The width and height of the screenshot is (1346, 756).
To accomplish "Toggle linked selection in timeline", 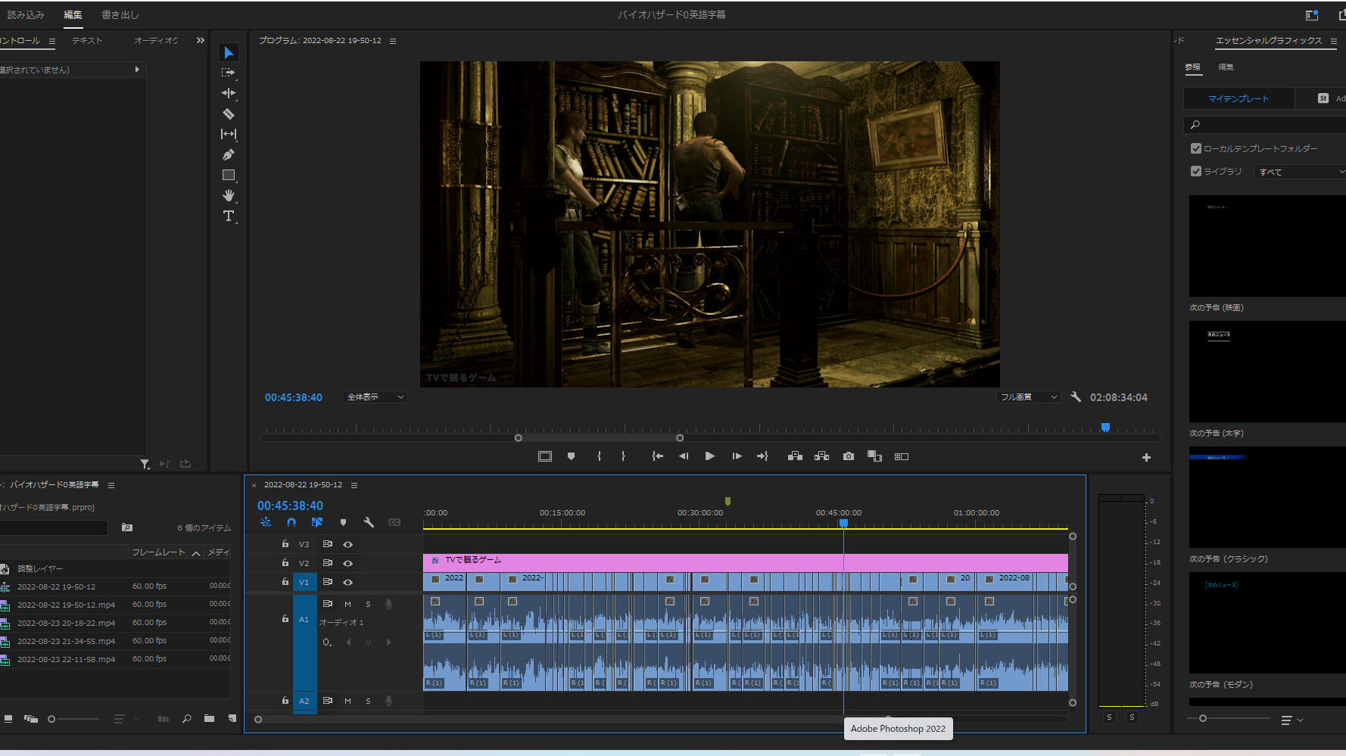I will coord(316,522).
